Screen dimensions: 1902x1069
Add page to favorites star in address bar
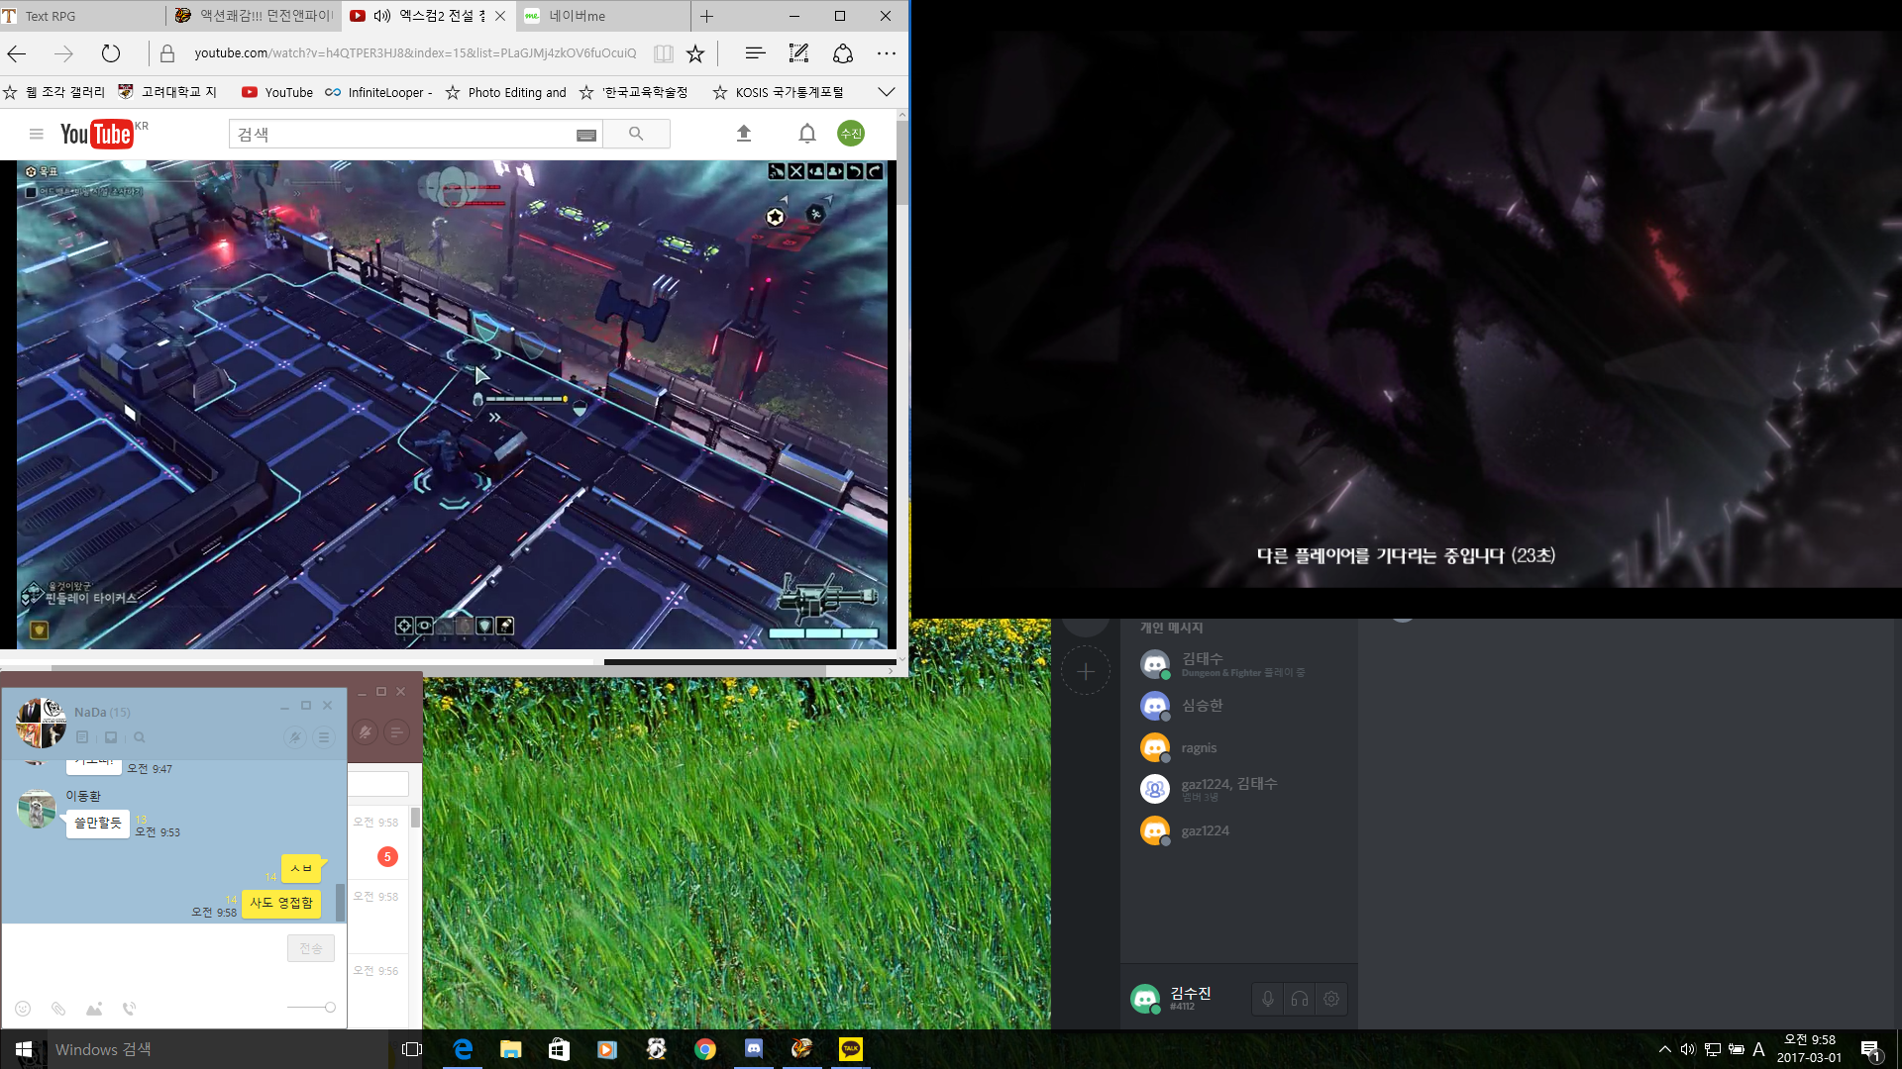[695, 53]
